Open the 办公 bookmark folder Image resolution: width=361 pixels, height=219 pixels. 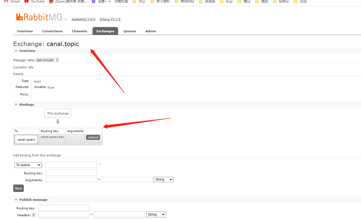click(139, 1)
